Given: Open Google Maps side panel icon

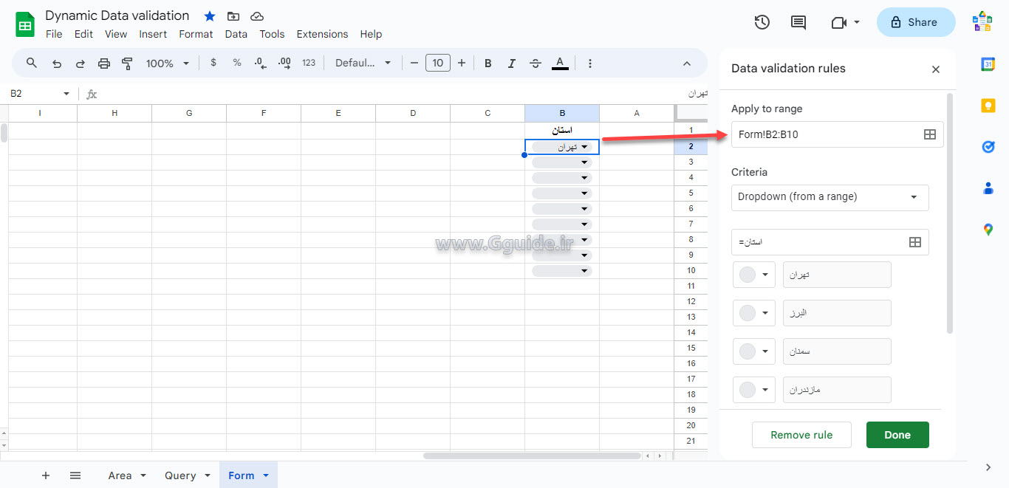Looking at the screenshot, I should pyautogui.click(x=988, y=230).
